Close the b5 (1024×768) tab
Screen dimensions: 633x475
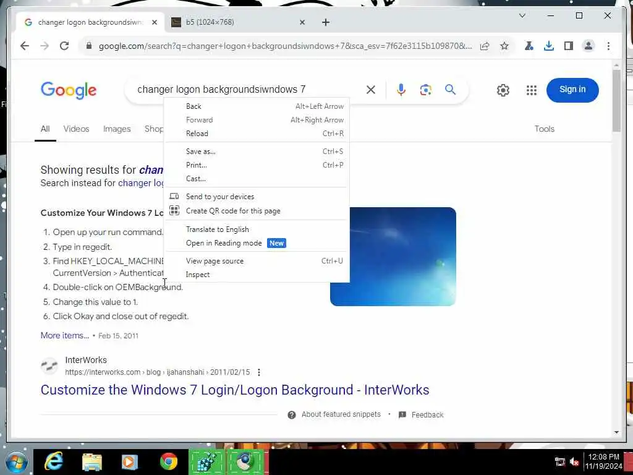tap(302, 22)
